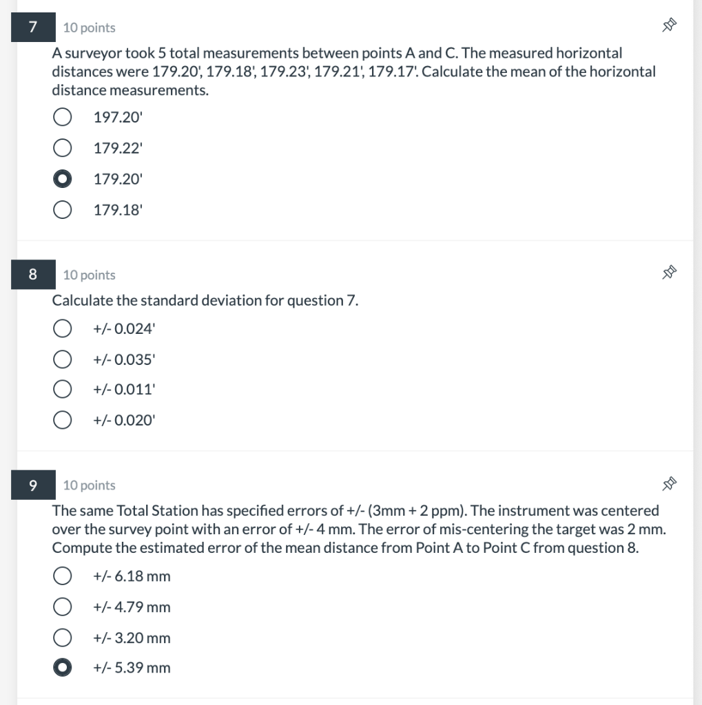Pick the +/- 0.020' answer choice
Viewport: 702px width, 705px height.
pos(62,419)
